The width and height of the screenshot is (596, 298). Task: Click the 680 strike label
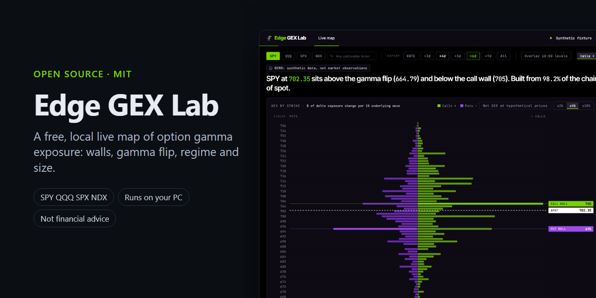coord(283,266)
